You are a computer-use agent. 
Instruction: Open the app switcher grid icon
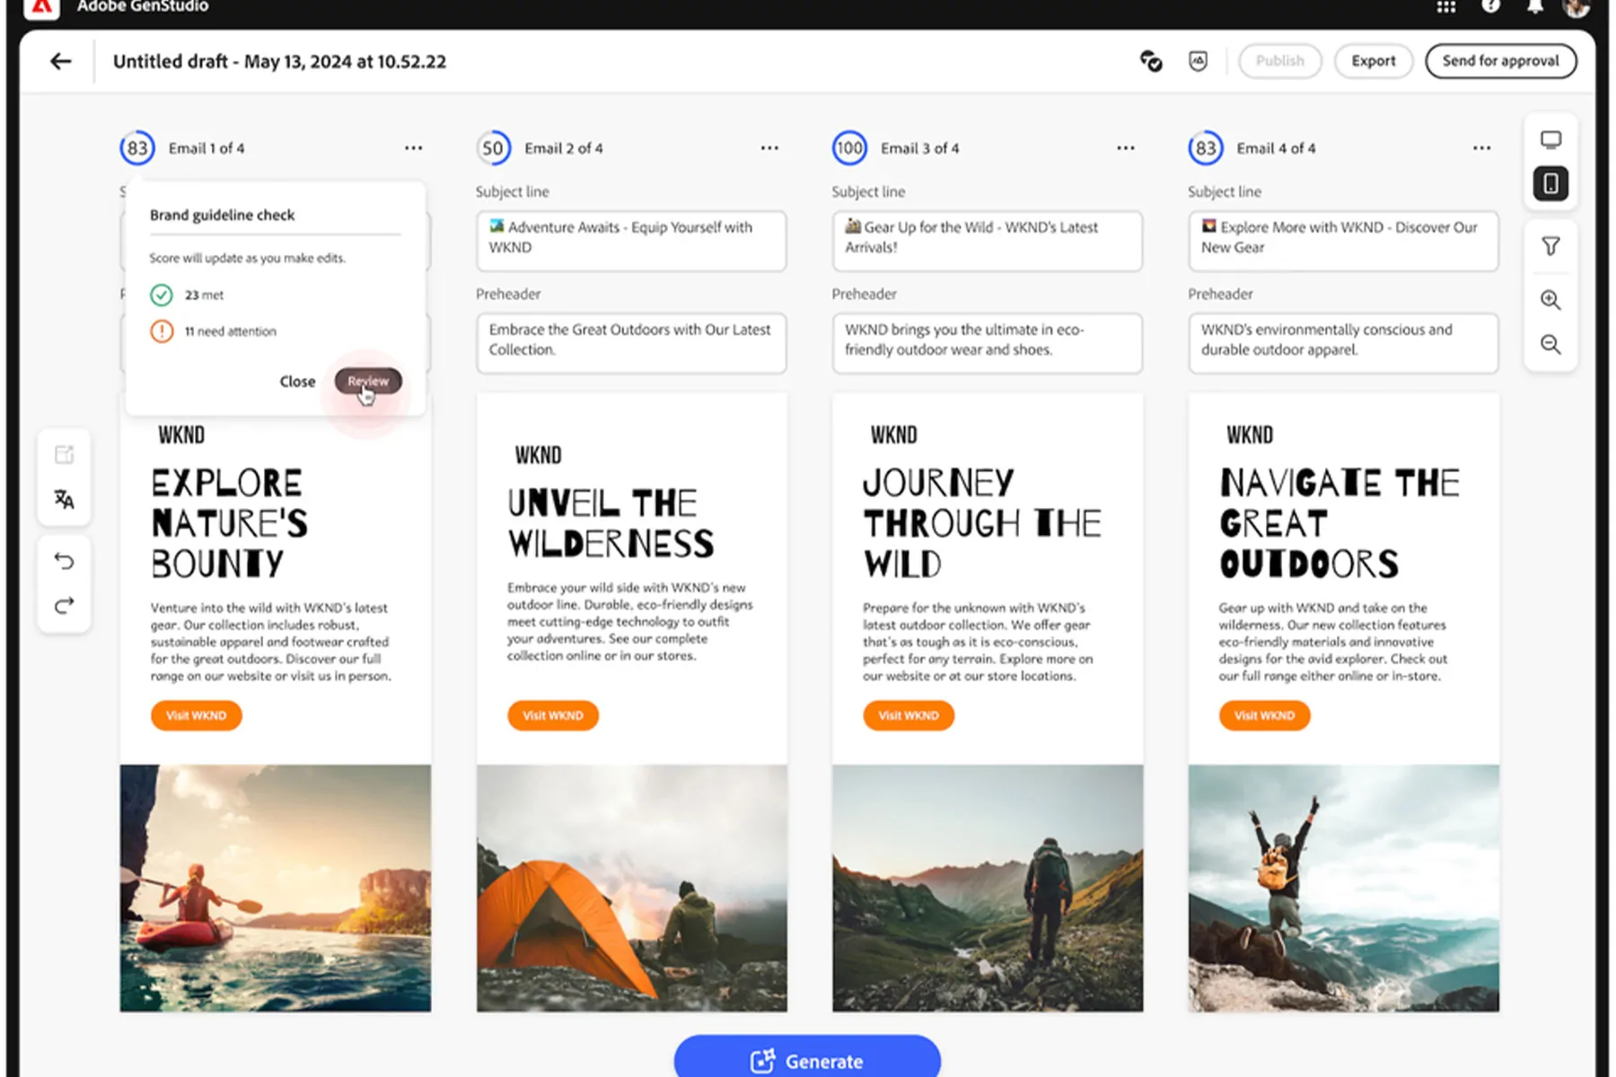pos(1445,7)
